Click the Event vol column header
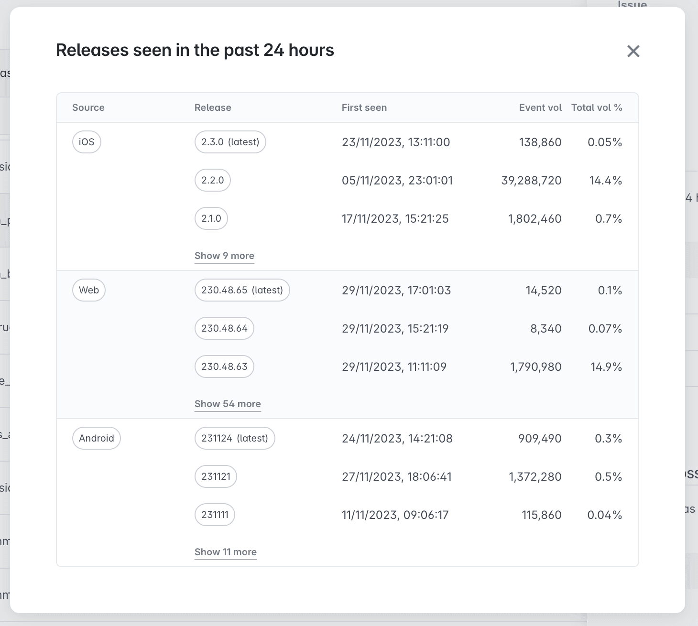 click(x=540, y=108)
